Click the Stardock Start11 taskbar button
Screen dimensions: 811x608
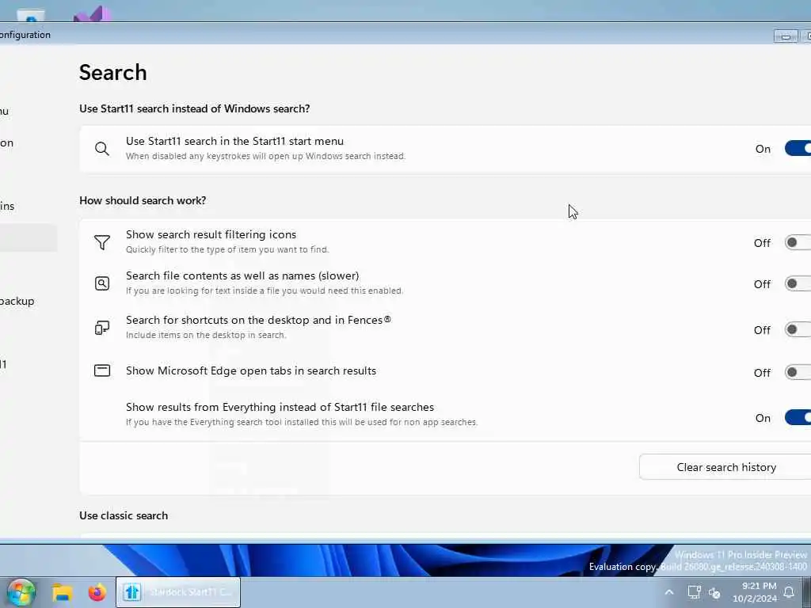[x=178, y=592]
